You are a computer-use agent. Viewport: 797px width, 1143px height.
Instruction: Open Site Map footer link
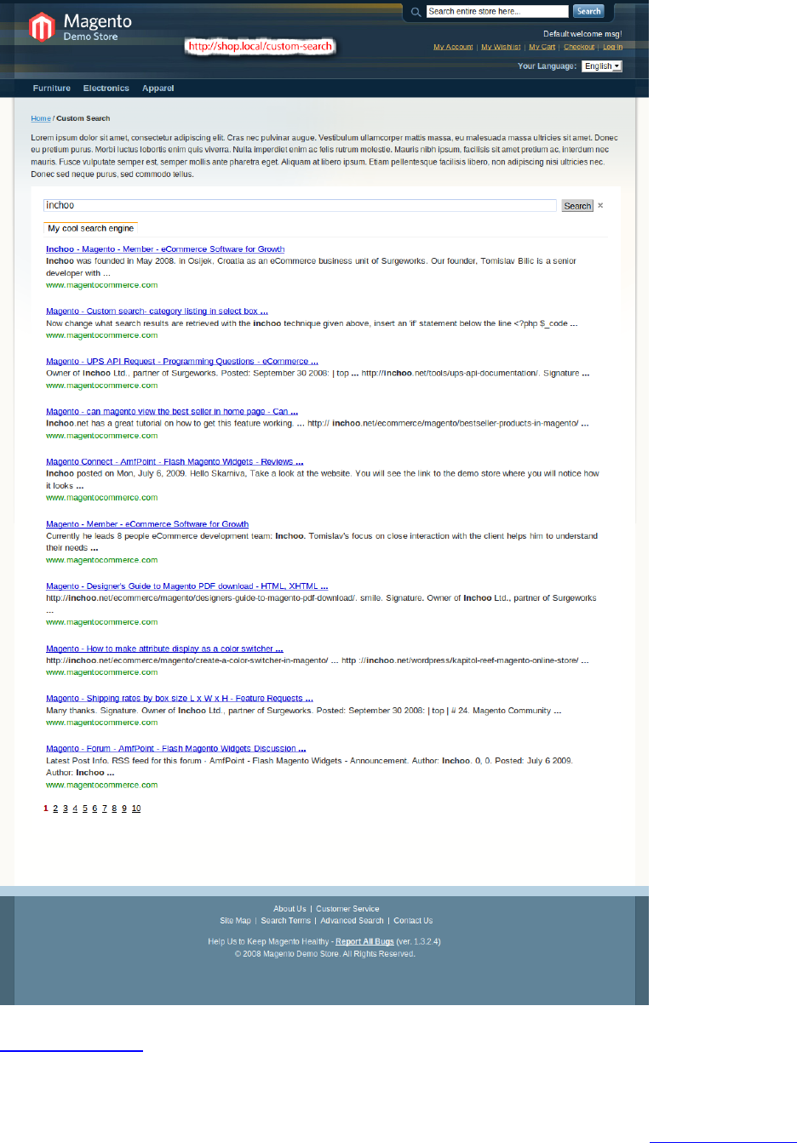[235, 921]
